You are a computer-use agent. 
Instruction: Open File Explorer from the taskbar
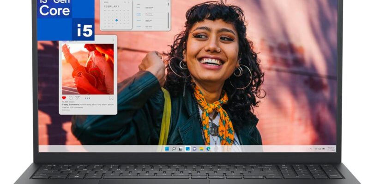click(202, 149)
